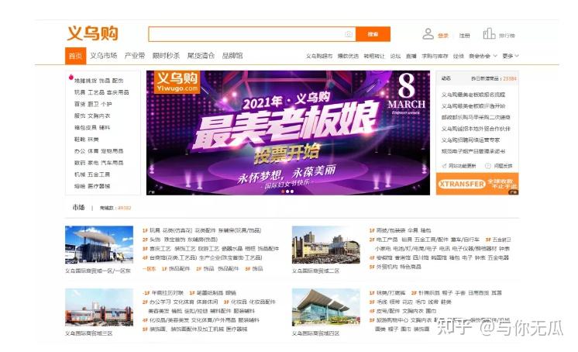Open the 国际商贸城三区 market photo
The height and width of the screenshot is (352, 578).
point(99,307)
